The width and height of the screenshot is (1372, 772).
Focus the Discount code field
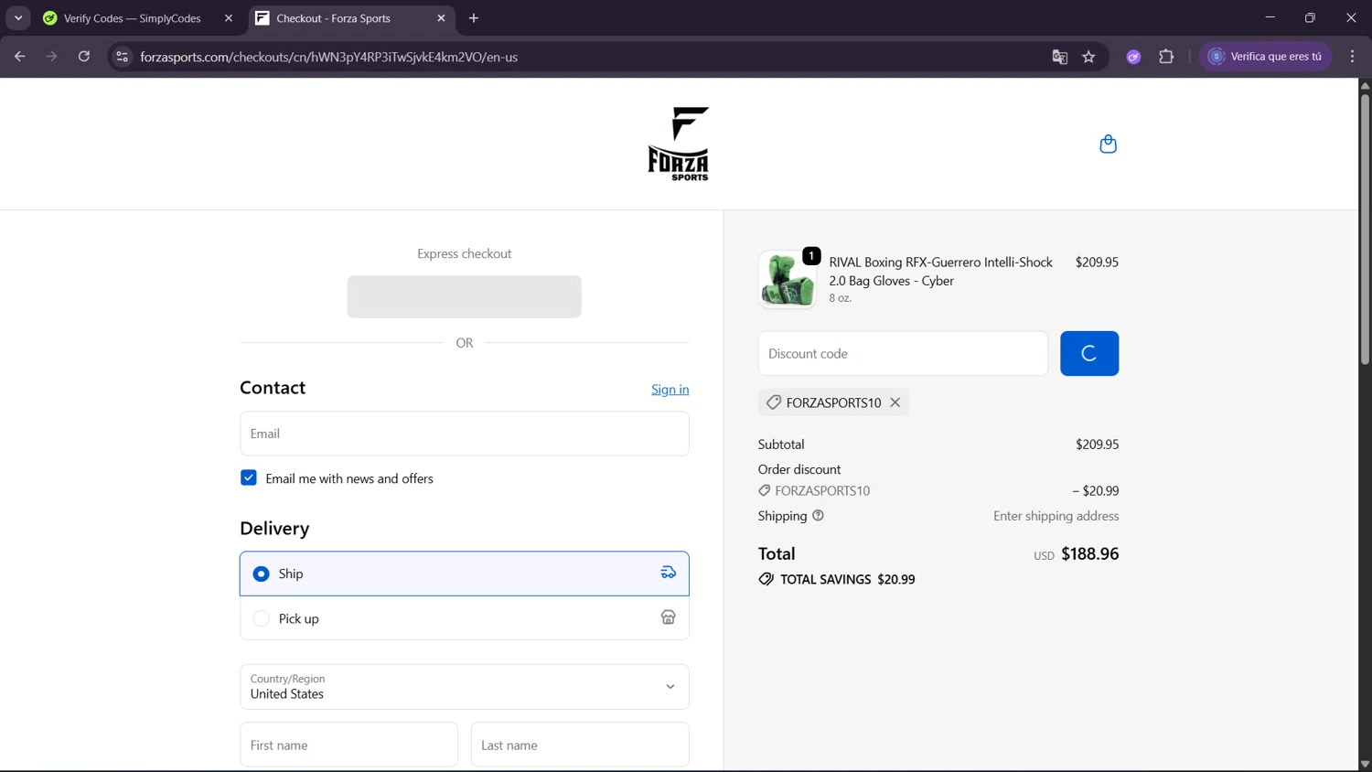tap(903, 353)
